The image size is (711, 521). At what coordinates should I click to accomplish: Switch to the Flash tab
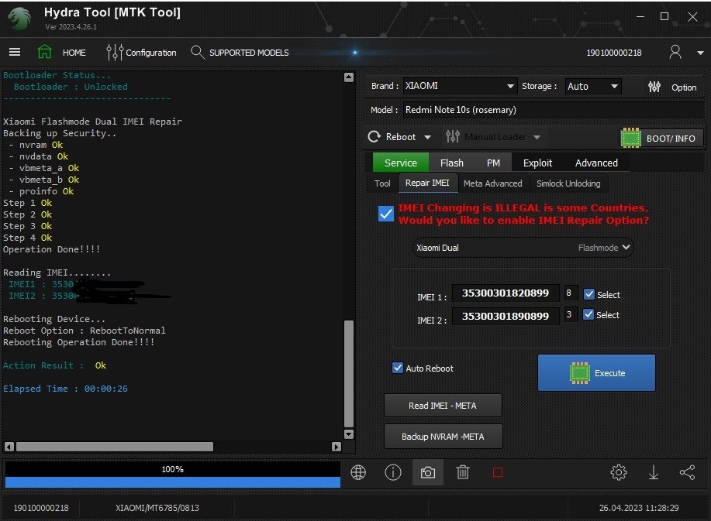(x=451, y=163)
